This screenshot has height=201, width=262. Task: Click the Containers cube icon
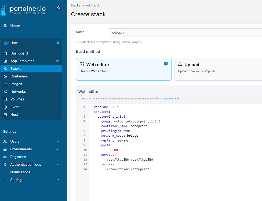[x=5, y=76]
